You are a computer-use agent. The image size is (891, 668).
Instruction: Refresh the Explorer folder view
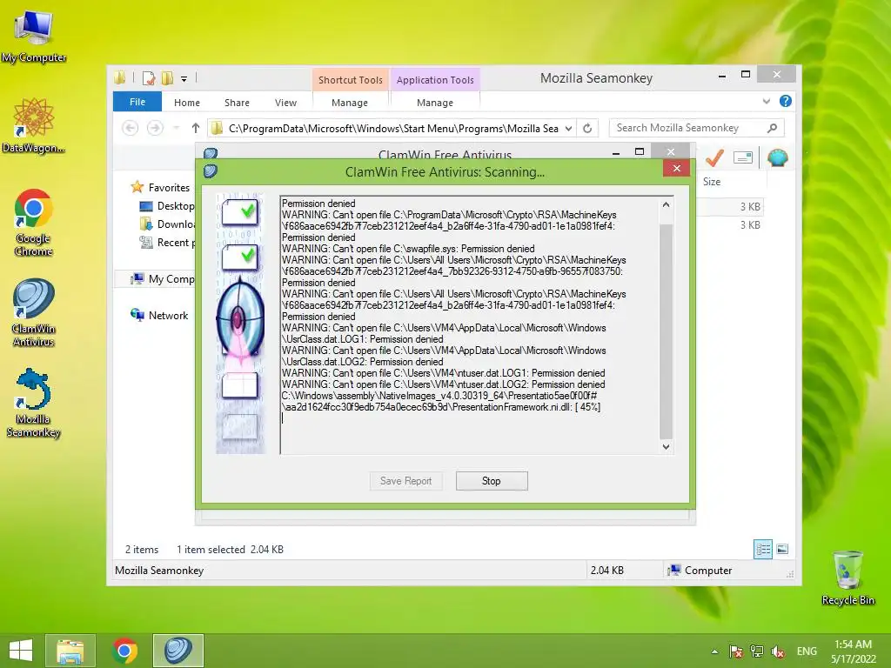(587, 129)
